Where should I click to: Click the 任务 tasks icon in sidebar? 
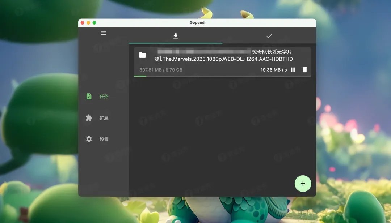click(89, 97)
